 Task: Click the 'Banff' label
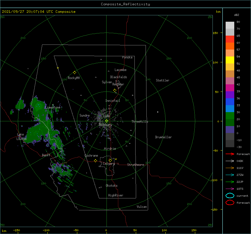click(x=46, y=155)
